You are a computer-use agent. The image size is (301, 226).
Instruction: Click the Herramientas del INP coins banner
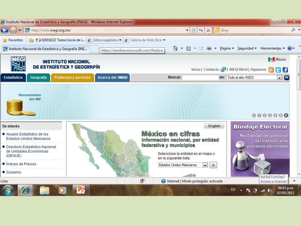click(24, 105)
